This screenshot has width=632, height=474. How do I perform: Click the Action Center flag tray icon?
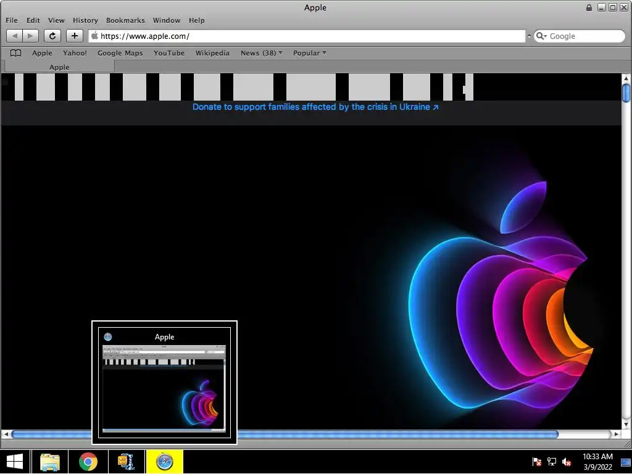coord(537,462)
